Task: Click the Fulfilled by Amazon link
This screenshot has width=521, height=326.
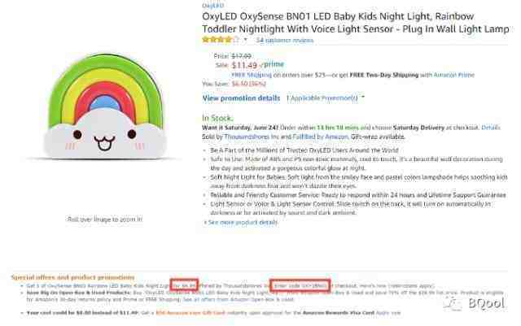Action: tap(320, 137)
